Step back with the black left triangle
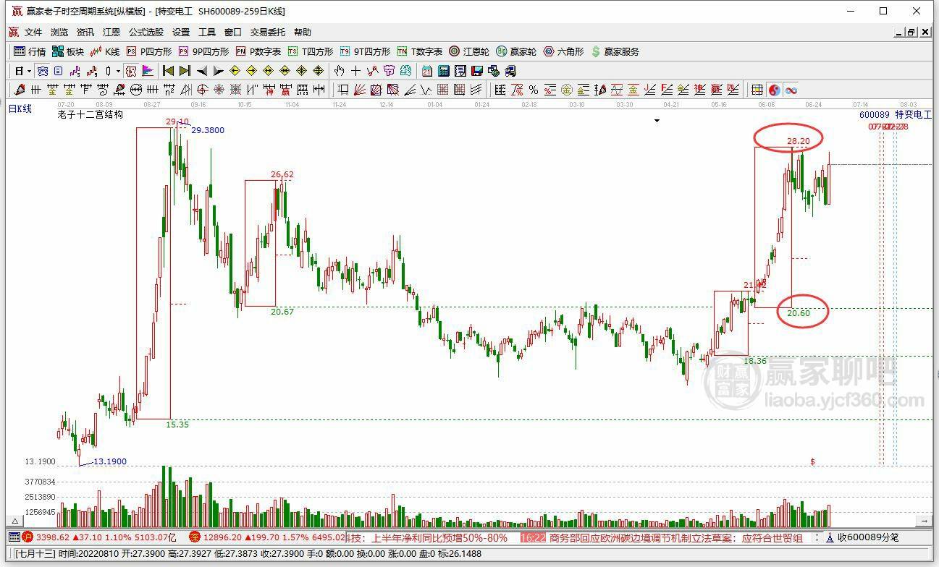The width and height of the screenshot is (939, 567). [202, 71]
